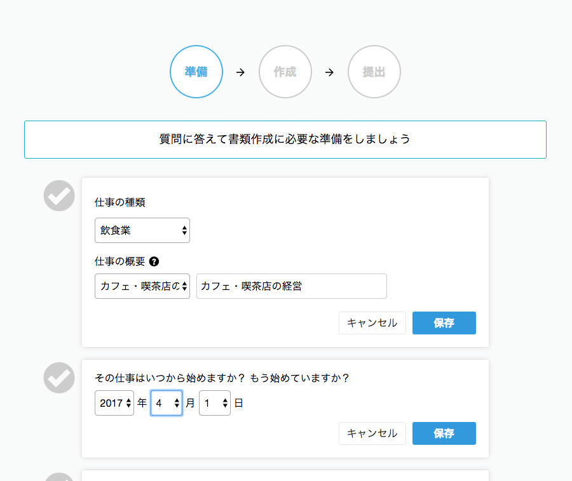Viewport: 572px width, 481px height.
Task: Click the question-mark help icon beside 仕事の概要
Action: coord(154,261)
